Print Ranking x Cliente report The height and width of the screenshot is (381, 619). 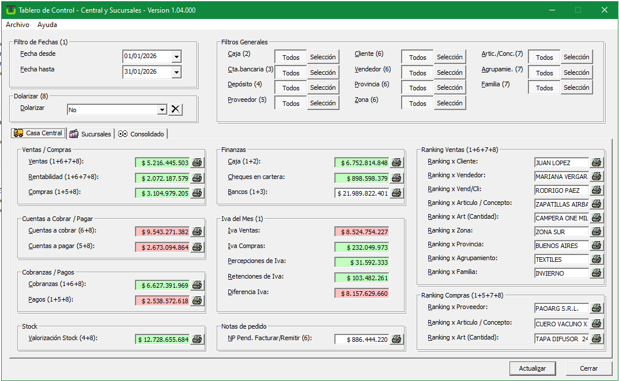tap(597, 163)
